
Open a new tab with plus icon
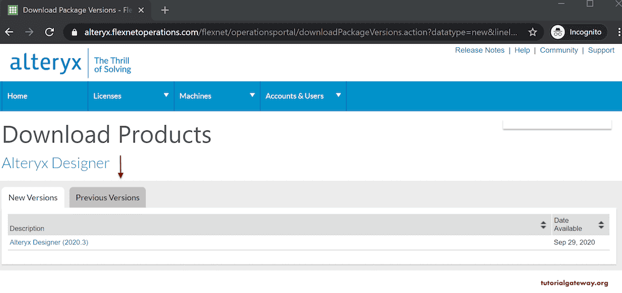165,10
